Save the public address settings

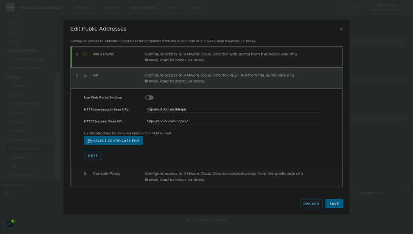(334, 204)
